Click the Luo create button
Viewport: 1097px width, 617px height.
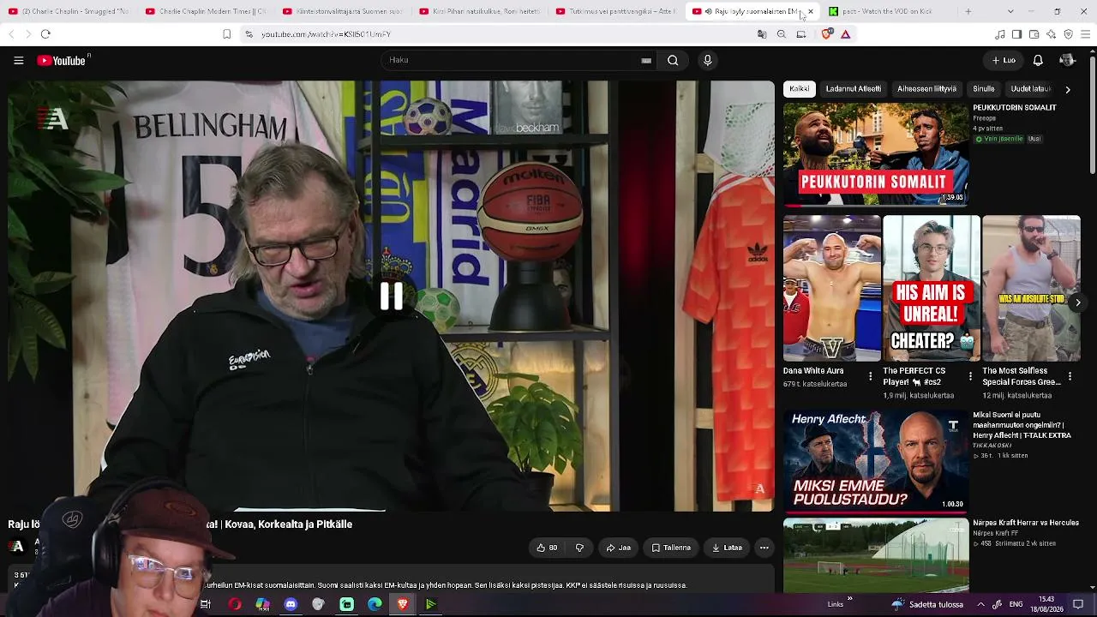click(x=1004, y=60)
